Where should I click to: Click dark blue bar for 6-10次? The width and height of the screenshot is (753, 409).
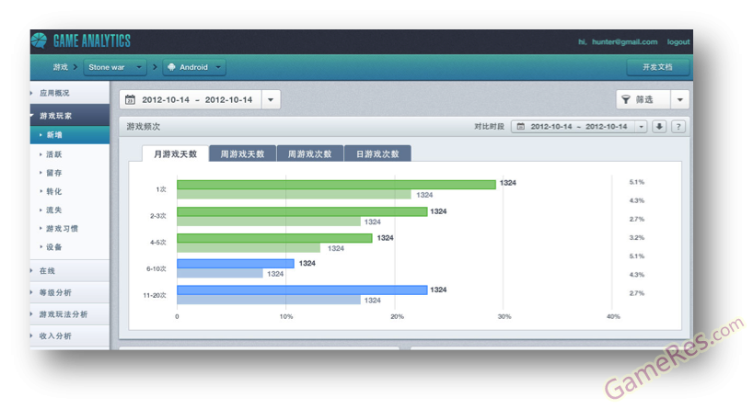(x=236, y=264)
